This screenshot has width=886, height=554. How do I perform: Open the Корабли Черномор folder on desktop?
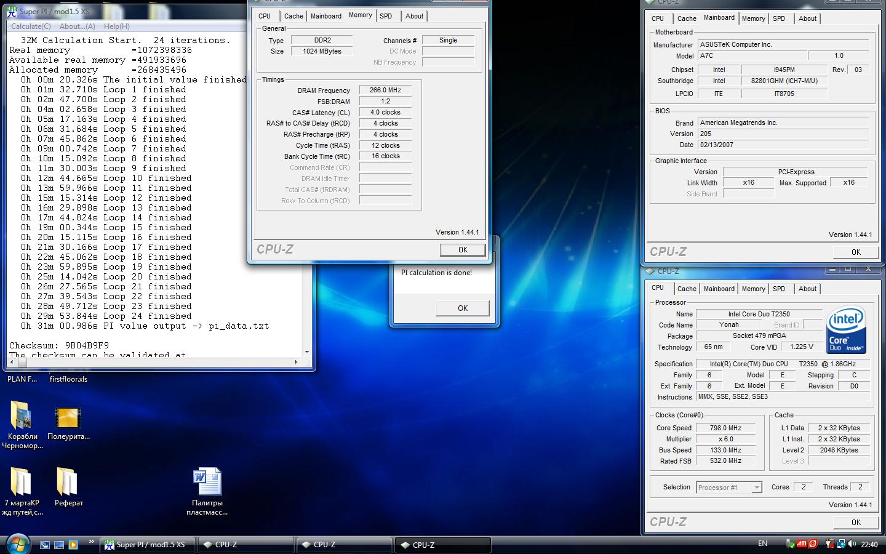coord(22,416)
